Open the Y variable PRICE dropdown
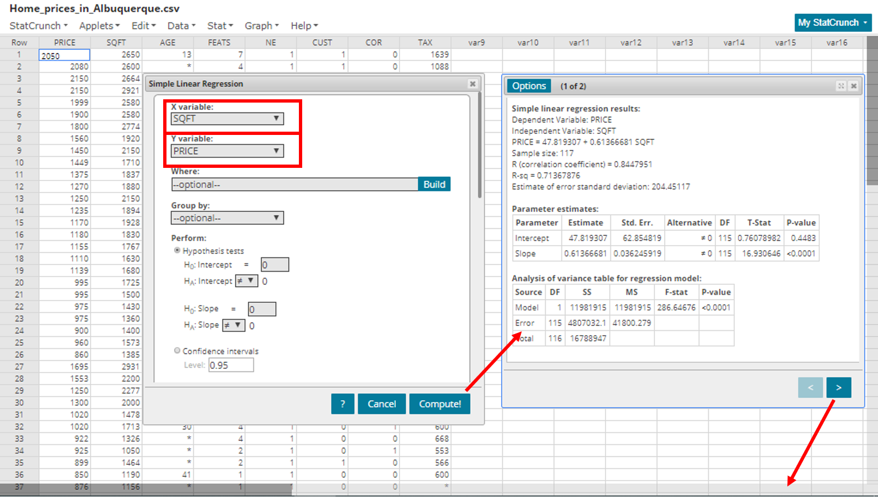This screenshot has height=497, width=878. tap(227, 151)
